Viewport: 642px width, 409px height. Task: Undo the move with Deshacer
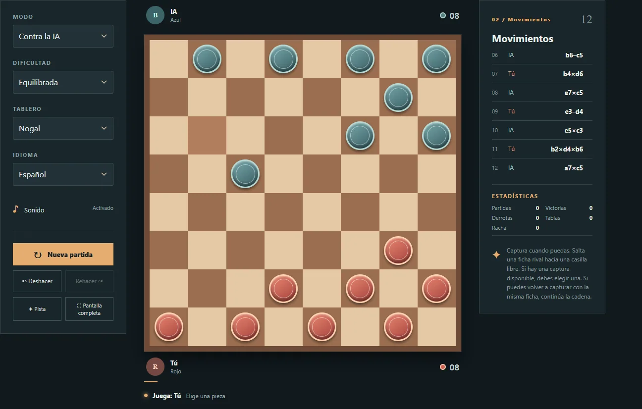[37, 281]
